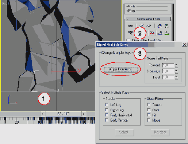The width and height of the screenshot is (188, 144).
Task: Close the Biped Multiple Keys dialog
Action: click(x=185, y=45)
